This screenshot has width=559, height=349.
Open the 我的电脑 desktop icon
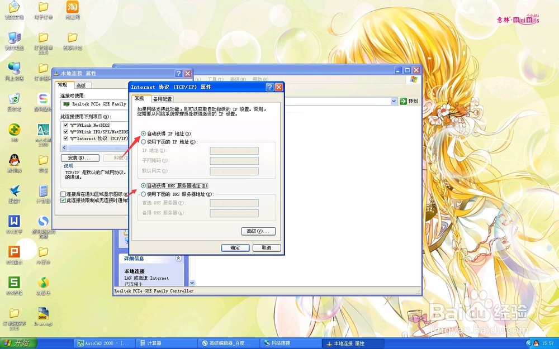[14, 41]
